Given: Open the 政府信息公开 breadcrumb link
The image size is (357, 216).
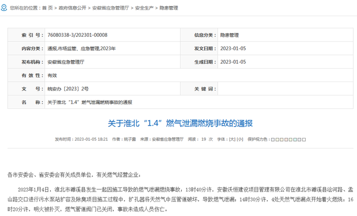Looking at the screenshot, I should click(73, 8).
